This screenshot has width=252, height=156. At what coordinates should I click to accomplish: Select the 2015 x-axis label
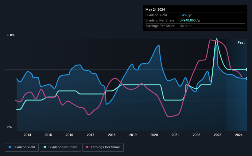(x=48, y=135)
